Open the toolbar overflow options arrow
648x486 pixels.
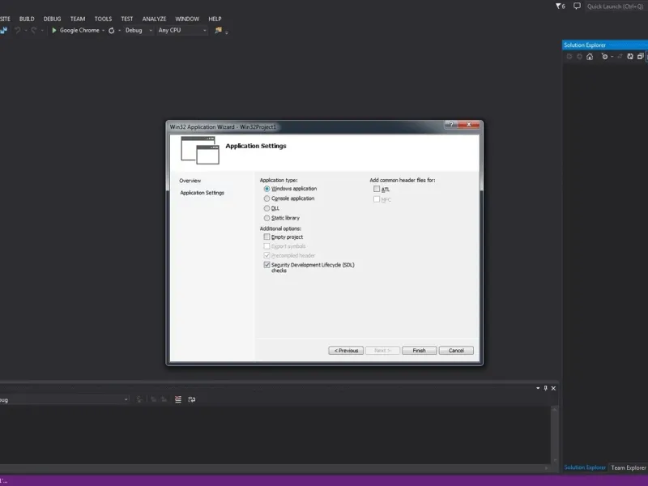227,32
